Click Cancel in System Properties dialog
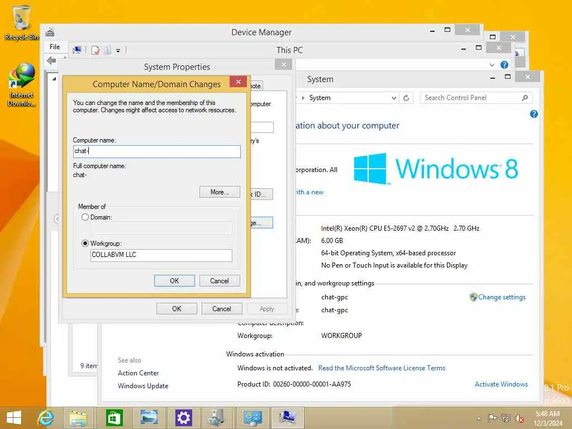The height and width of the screenshot is (429, 572). pyautogui.click(x=222, y=308)
